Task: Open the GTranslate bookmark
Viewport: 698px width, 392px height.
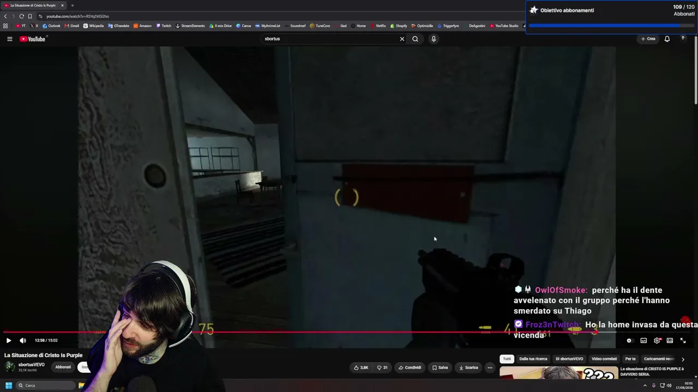Action: pos(119,26)
